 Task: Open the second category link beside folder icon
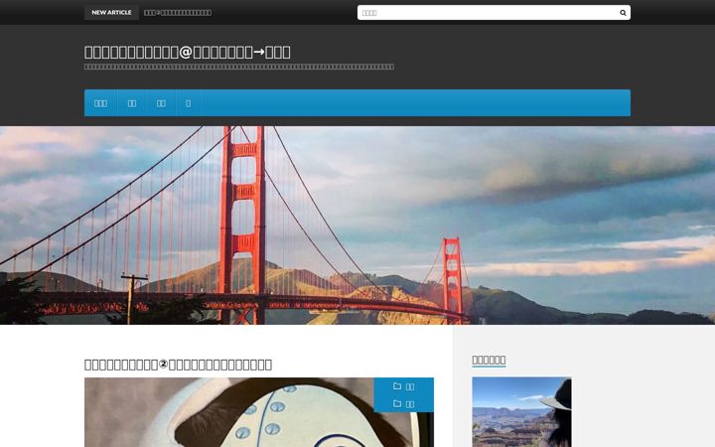point(410,404)
